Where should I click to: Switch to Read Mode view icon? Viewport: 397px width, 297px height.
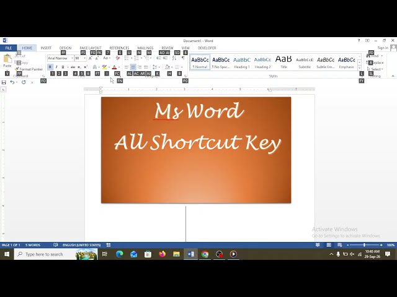point(318,245)
